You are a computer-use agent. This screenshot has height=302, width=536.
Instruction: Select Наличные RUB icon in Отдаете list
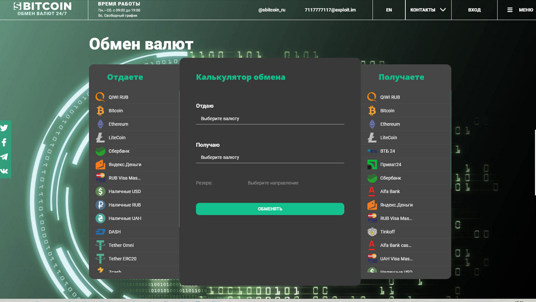coord(100,205)
